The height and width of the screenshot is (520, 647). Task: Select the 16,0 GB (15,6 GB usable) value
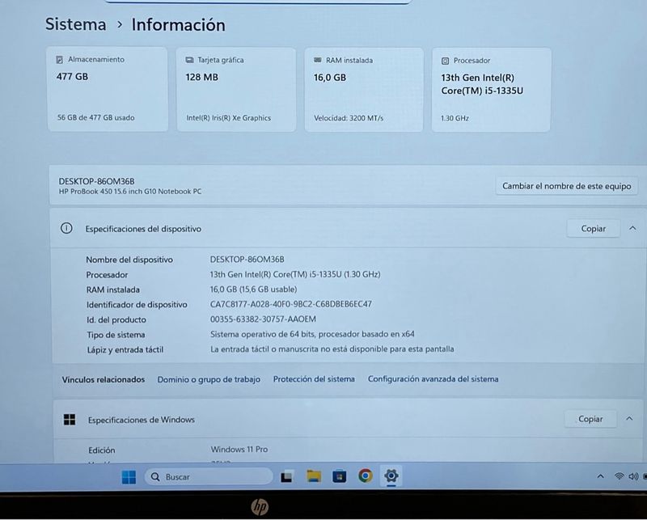(x=253, y=290)
